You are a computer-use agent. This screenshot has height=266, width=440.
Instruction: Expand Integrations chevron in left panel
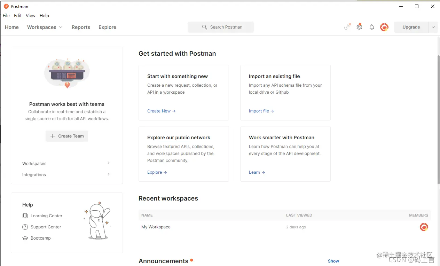tap(109, 174)
